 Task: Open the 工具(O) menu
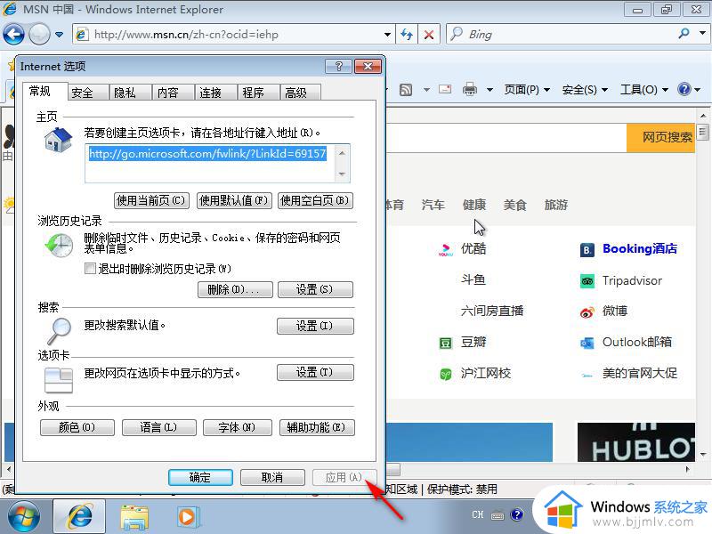643,90
